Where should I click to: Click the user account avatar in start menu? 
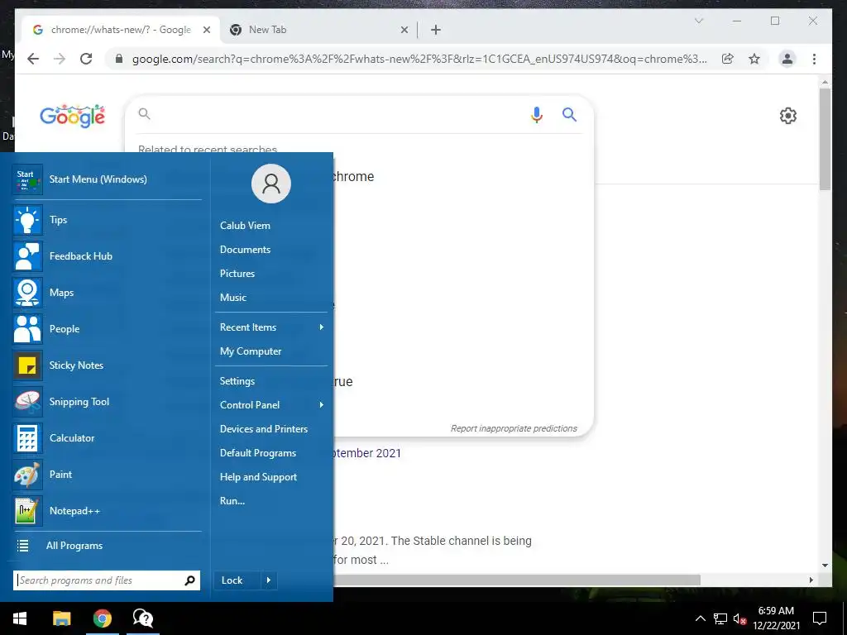coord(271,184)
